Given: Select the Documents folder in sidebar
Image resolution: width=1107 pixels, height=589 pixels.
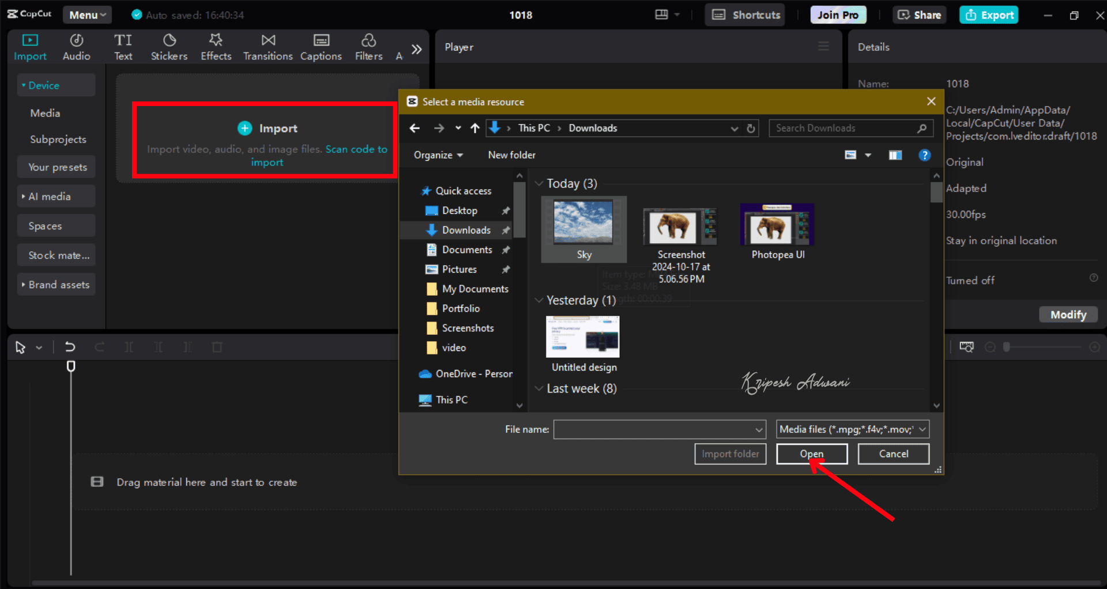Looking at the screenshot, I should pos(466,250).
